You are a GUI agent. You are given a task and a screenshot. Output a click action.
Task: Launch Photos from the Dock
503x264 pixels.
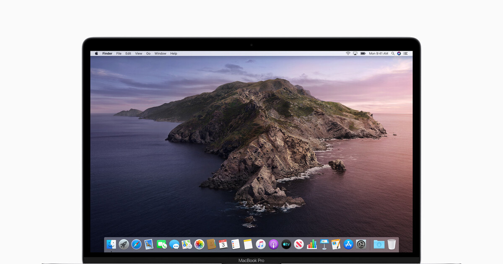pos(199,244)
